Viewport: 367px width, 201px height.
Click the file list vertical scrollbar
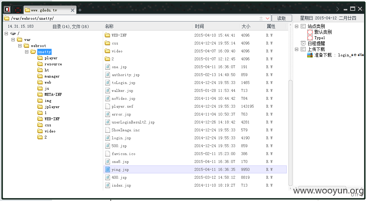[290, 133]
